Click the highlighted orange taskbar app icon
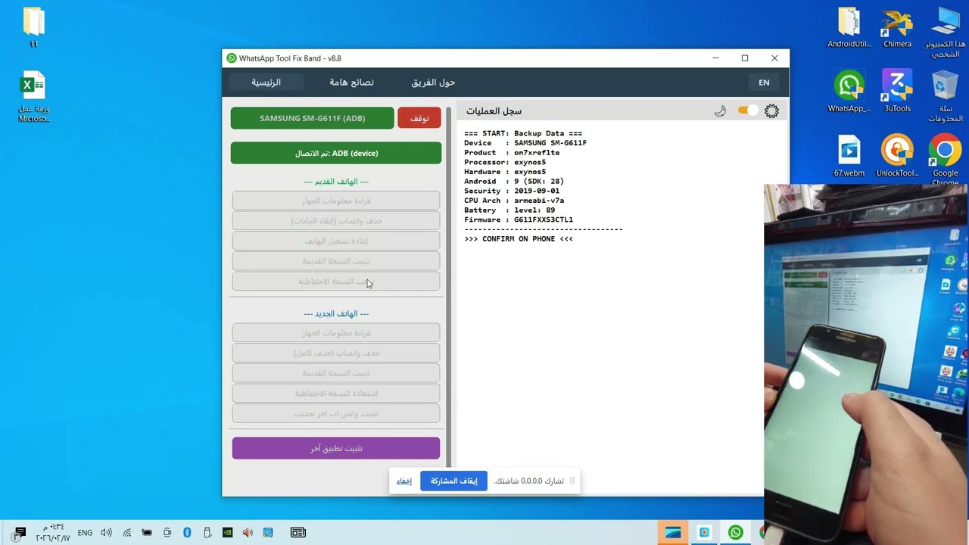 click(x=673, y=533)
